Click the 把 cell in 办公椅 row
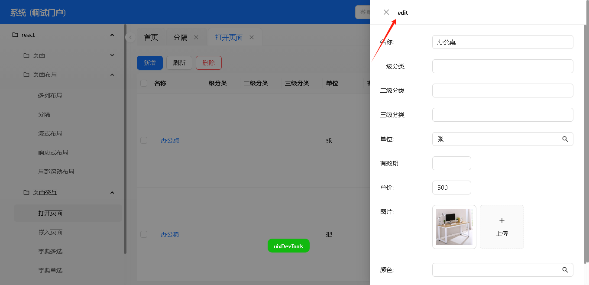Screen dimensions: 589x285 pos(329,234)
